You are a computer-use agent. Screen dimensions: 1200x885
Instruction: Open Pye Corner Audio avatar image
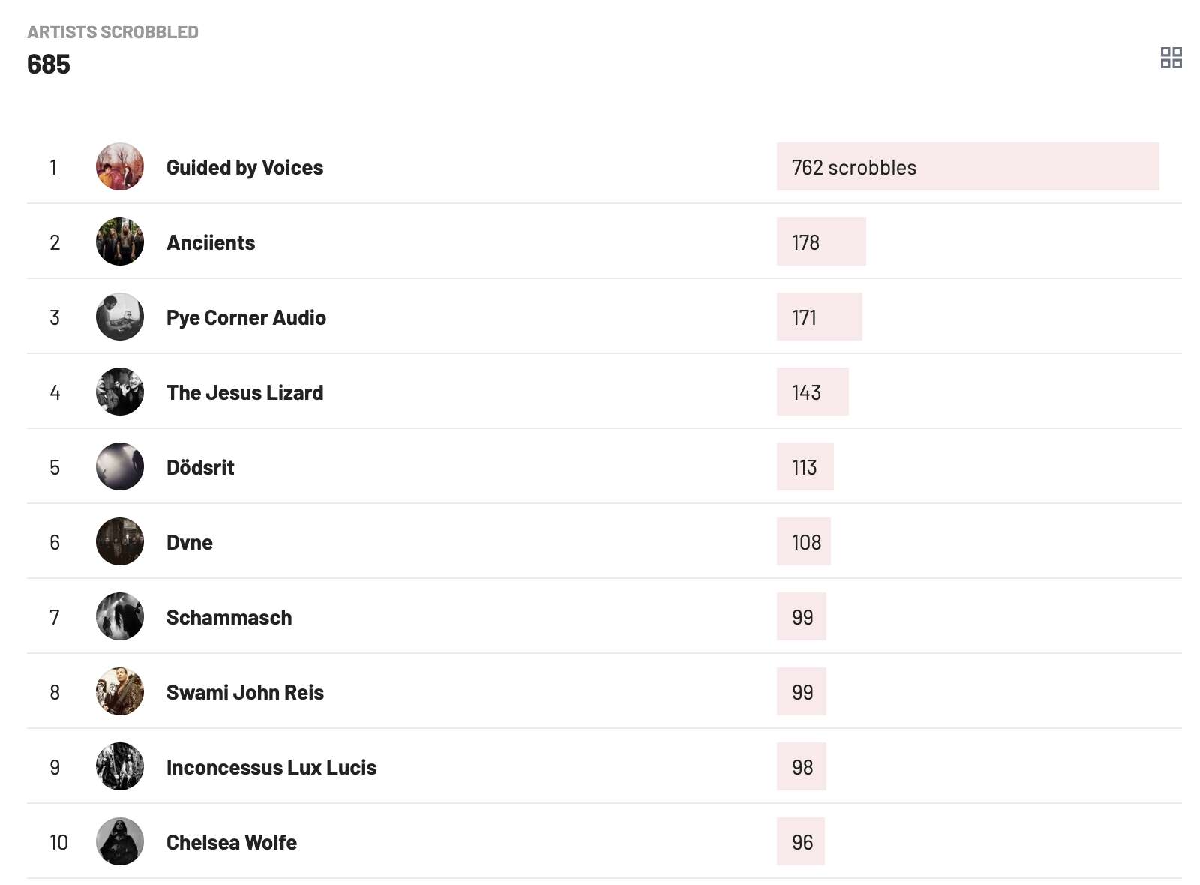click(120, 316)
